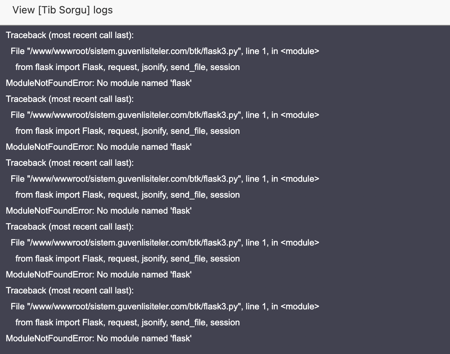Click the fourth Traceback line
Viewport: 450px width, 354px height.
point(70,227)
